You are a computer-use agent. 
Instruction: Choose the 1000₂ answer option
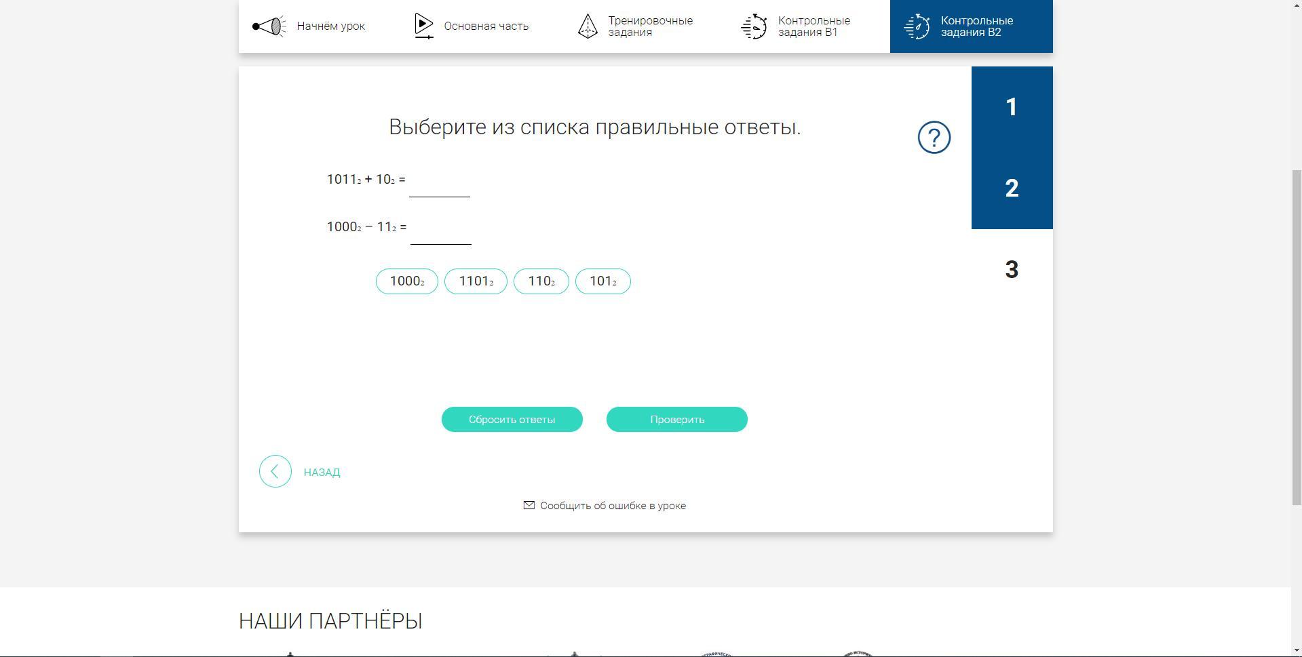tap(407, 281)
